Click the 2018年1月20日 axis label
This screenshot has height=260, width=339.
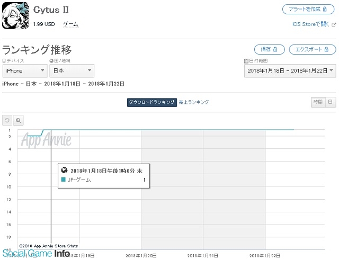pos(141,256)
